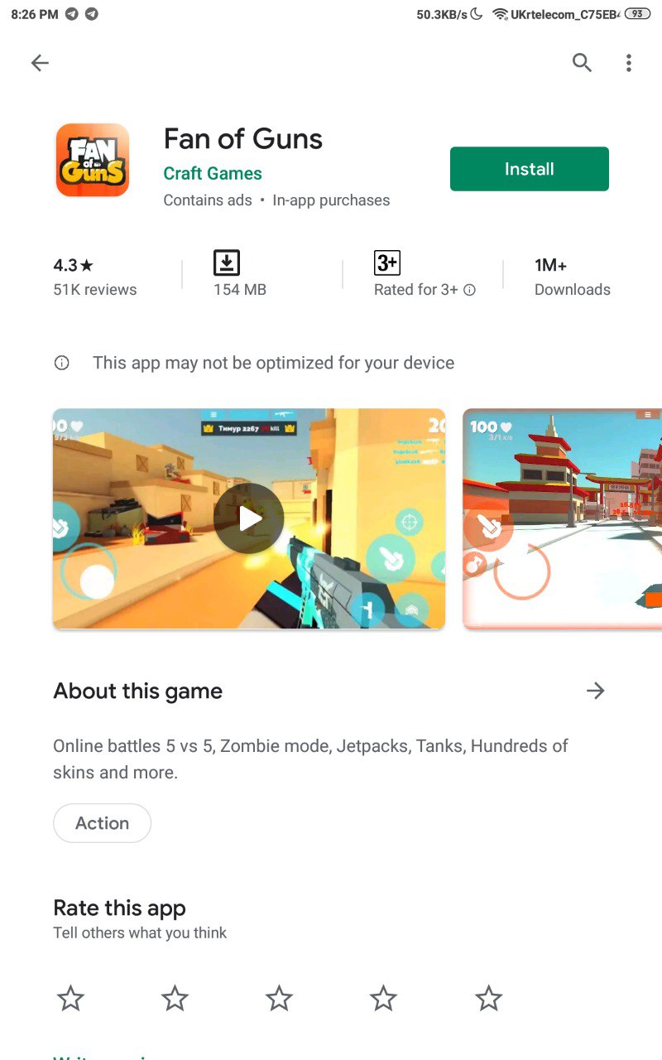This screenshot has height=1060, width=662.
Task: Tap the 154 MB size text
Action: tap(240, 290)
